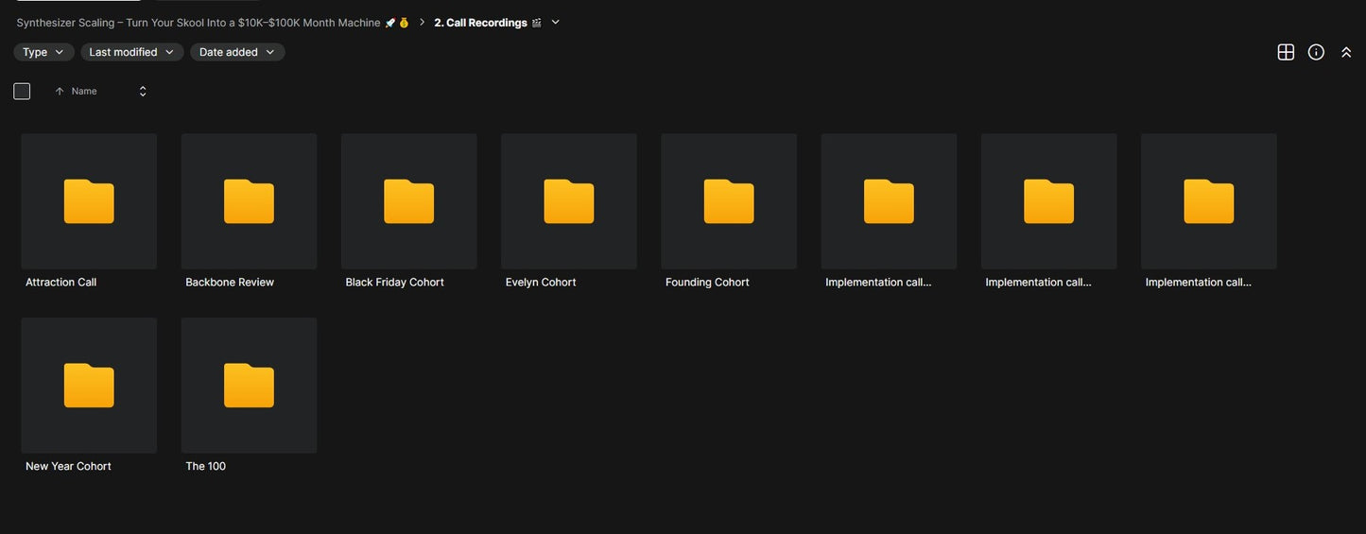Open sort options beside Name column
The width and height of the screenshot is (1366, 534).
(x=143, y=91)
